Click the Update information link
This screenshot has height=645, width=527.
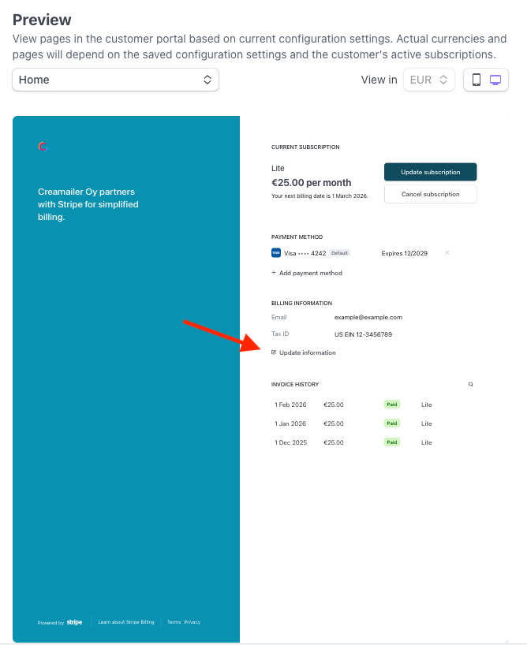pos(307,352)
